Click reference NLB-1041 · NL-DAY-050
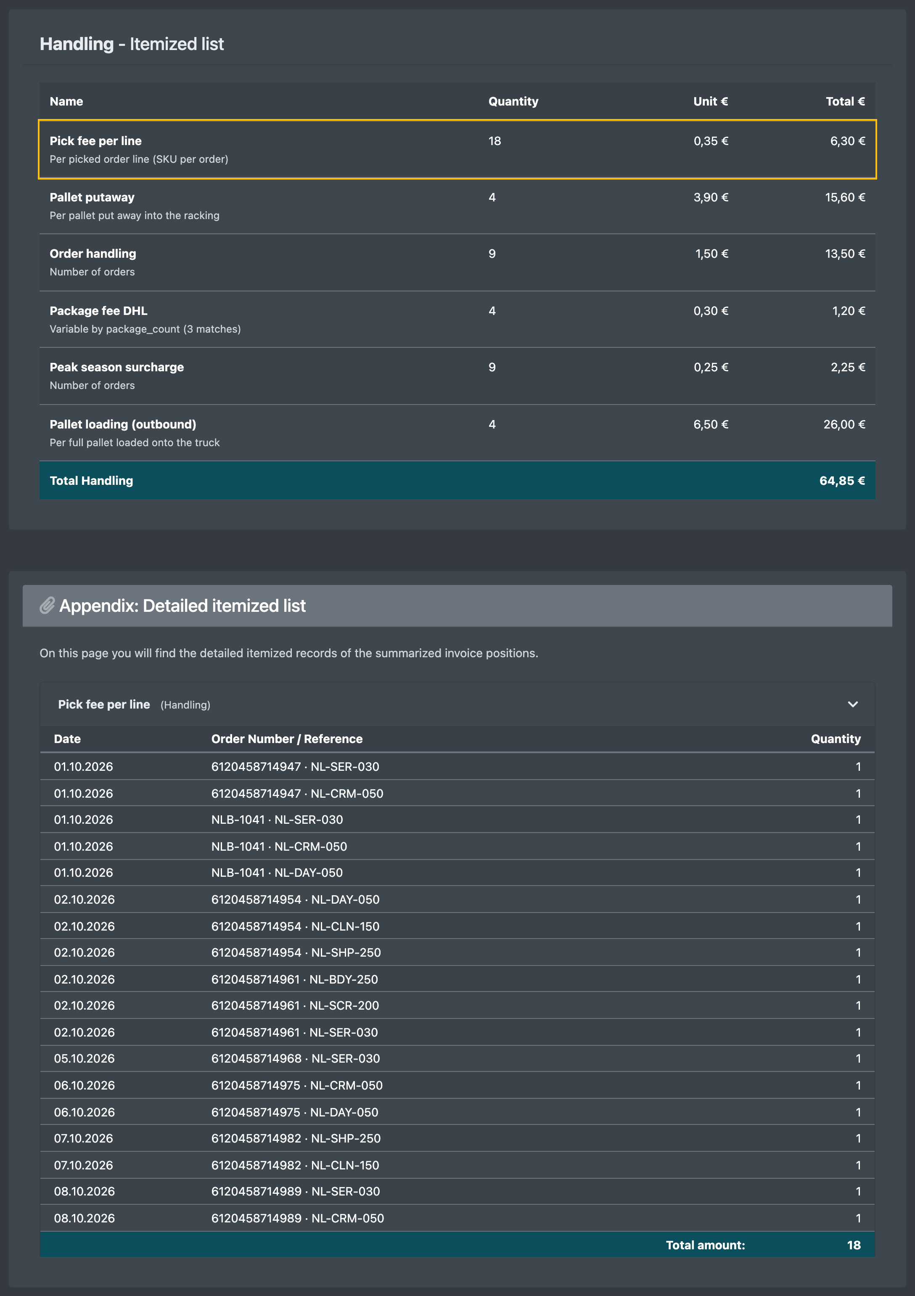The width and height of the screenshot is (915, 1296). coord(277,873)
